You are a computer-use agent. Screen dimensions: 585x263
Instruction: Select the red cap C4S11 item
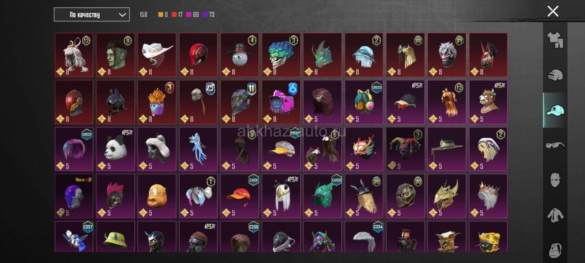click(x=239, y=196)
